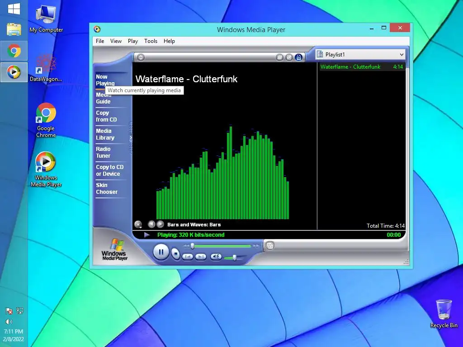Toggle the playlist pane visibility
This screenshot has width=463, height=347.
(x=299, y=57)
